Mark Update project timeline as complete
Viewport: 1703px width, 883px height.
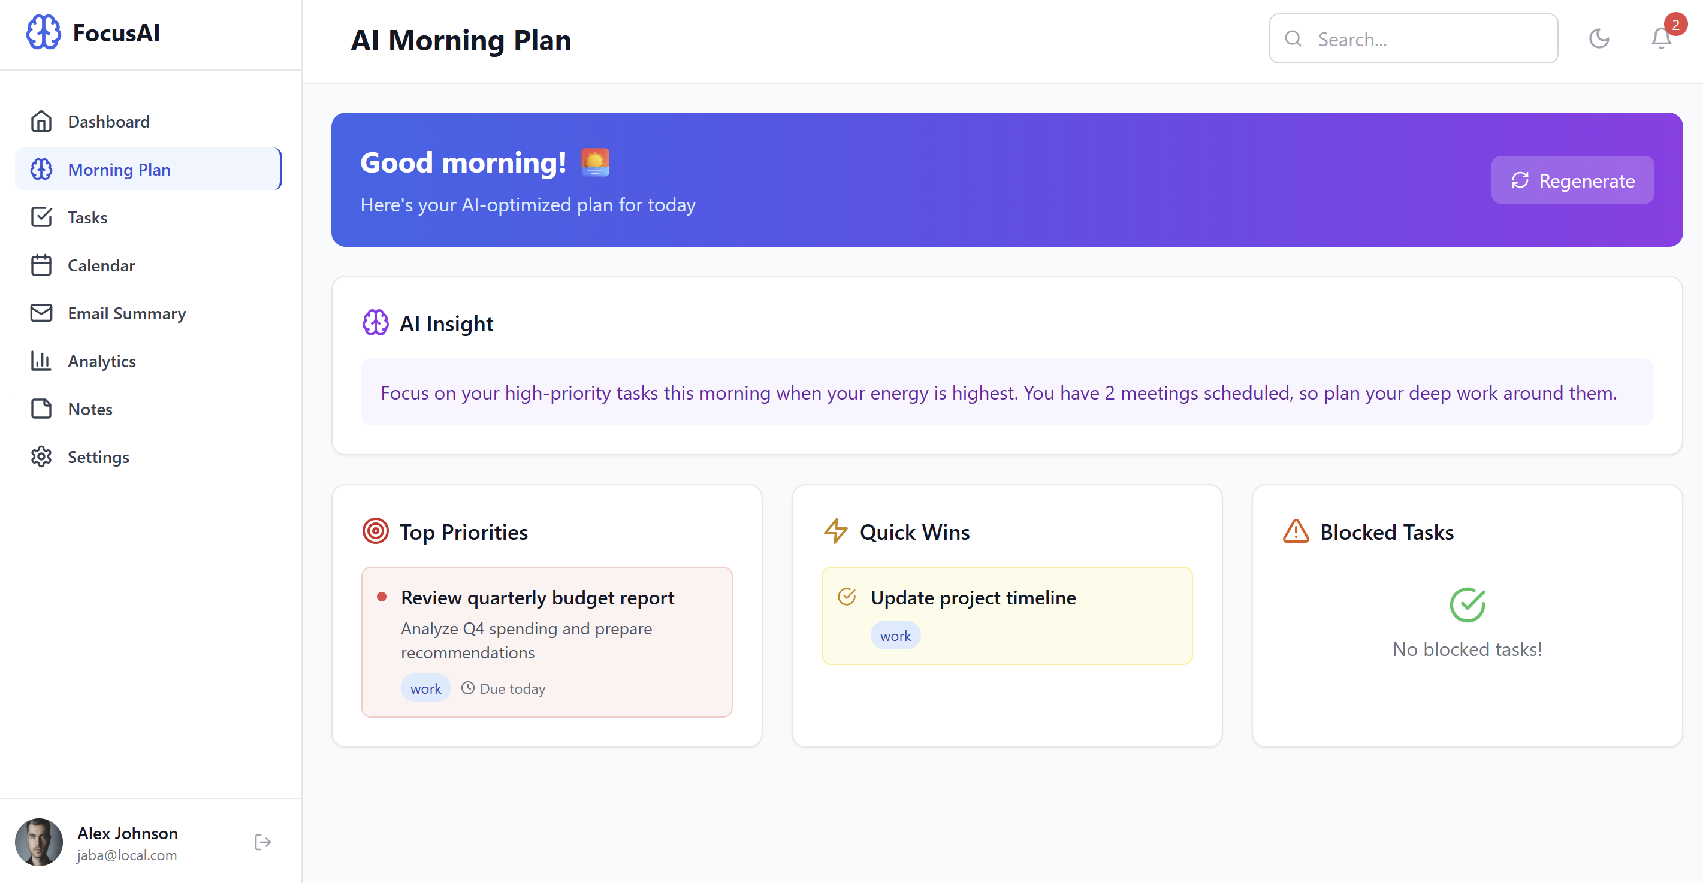click(x=847, y=596)
